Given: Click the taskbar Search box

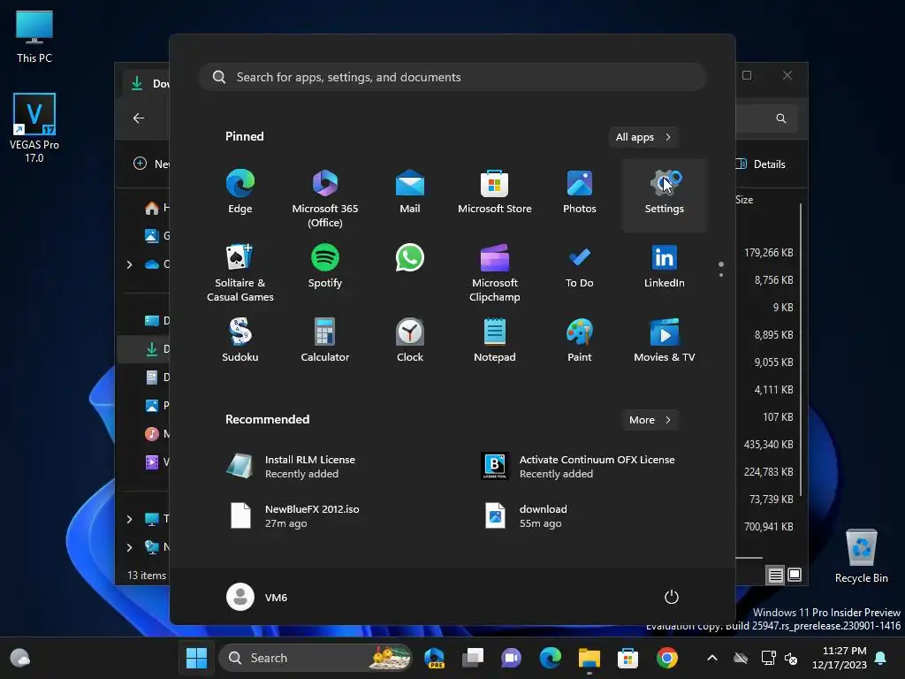Looking at the screenshot, I should click(x=316, y=658).
